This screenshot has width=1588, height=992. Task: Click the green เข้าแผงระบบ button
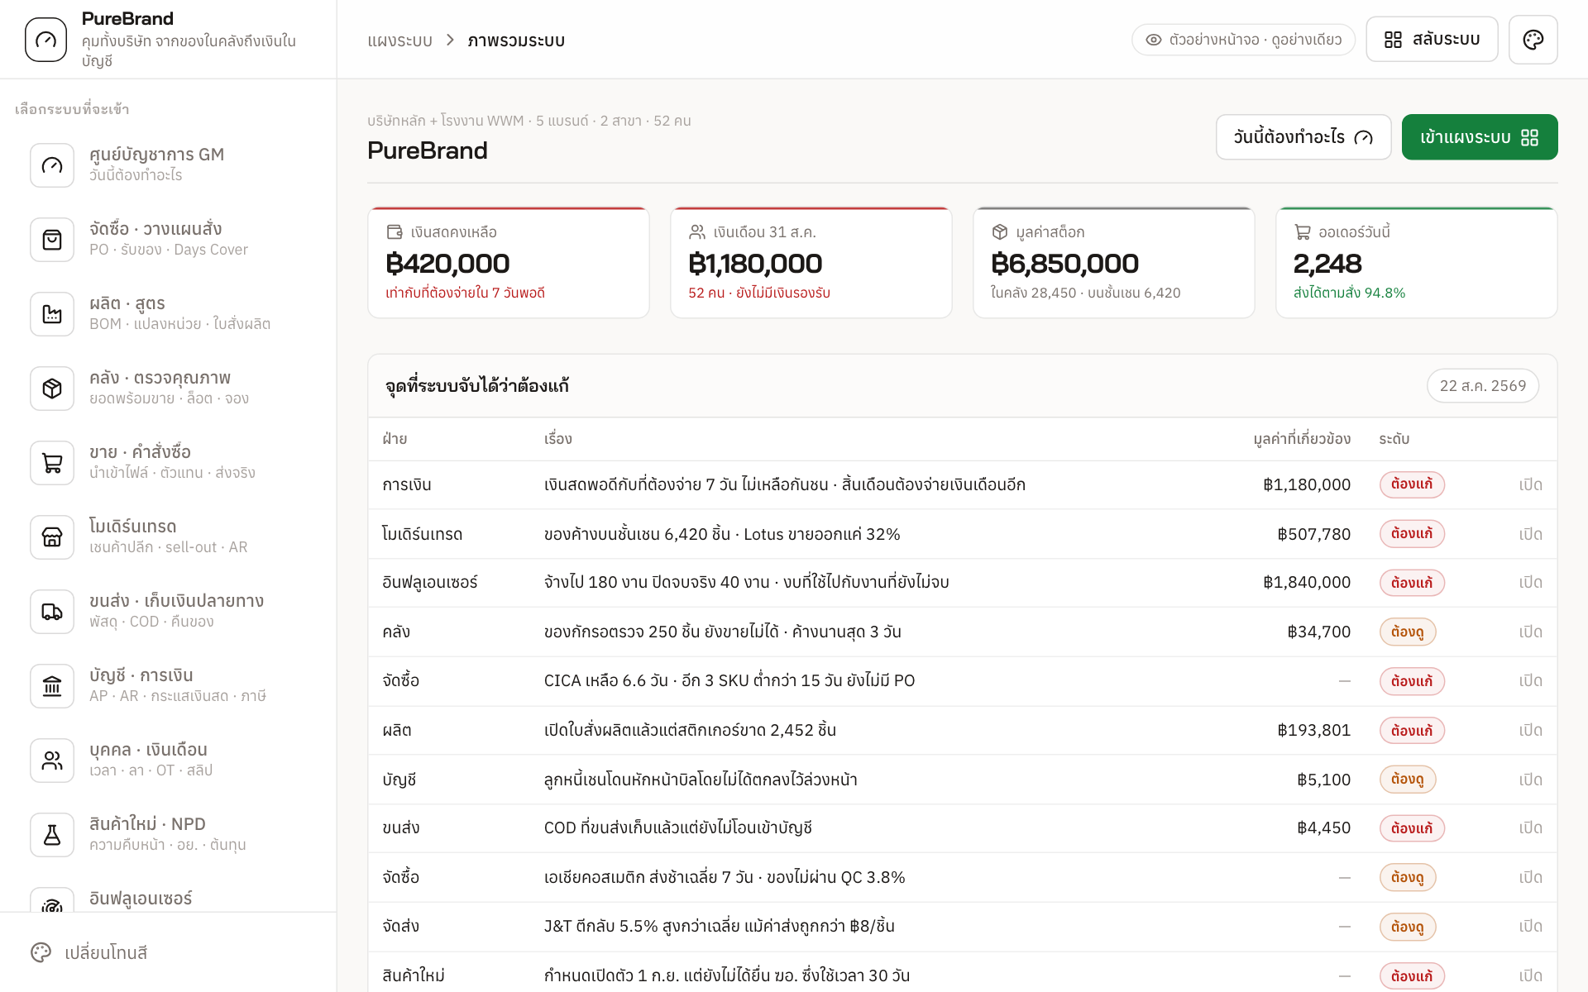tap(1480, 137)
